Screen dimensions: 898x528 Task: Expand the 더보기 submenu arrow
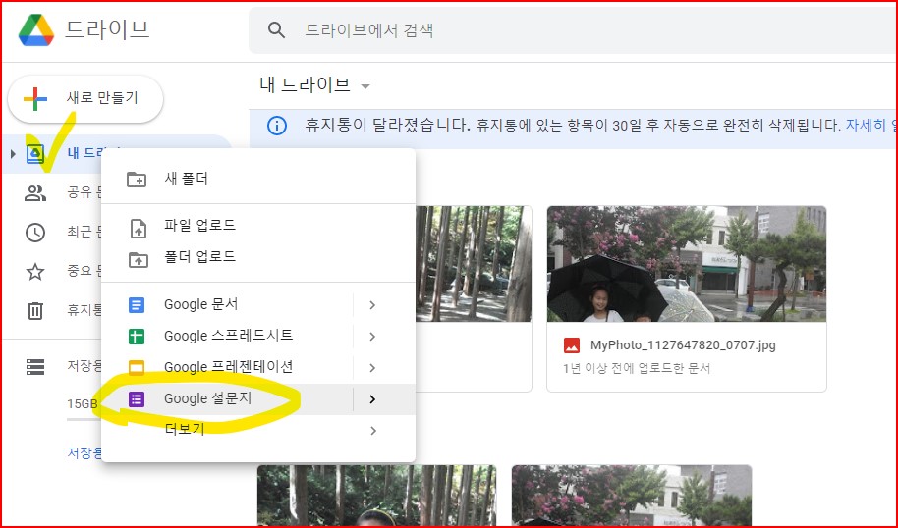tap(372, 431)
